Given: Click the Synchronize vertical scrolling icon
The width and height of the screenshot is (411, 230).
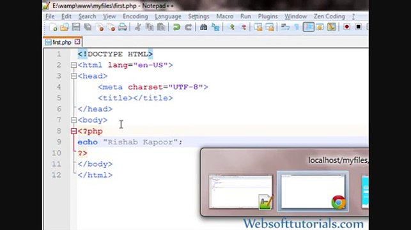Looking at the screenshot, I should [x=258, y=27].
